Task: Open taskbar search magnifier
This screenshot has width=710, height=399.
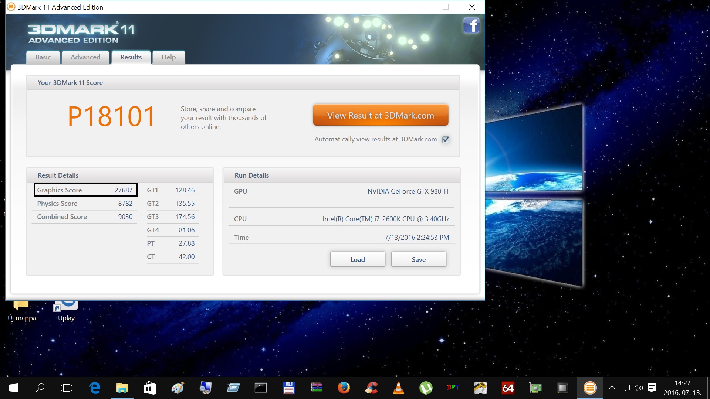Action: coord(40,388)
